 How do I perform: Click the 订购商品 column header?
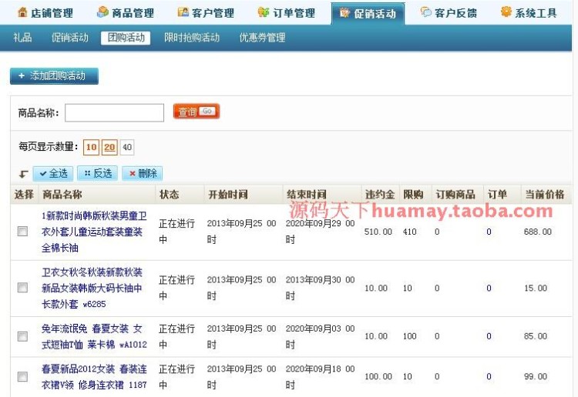coord(455,195)
